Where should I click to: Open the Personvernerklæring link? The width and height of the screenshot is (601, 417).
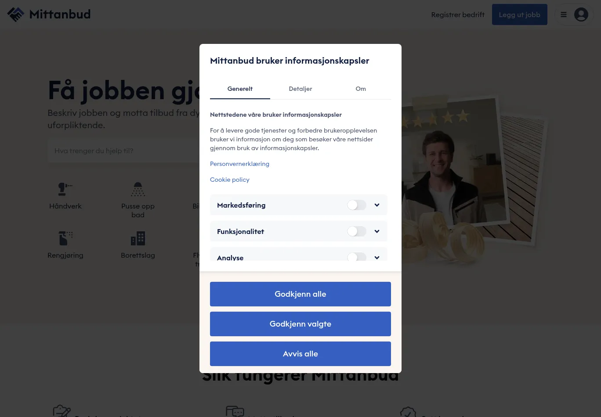tap(239, 164)
